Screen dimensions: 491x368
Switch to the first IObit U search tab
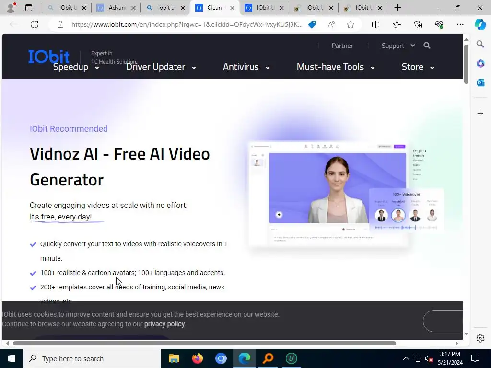[x=68, y=8]
